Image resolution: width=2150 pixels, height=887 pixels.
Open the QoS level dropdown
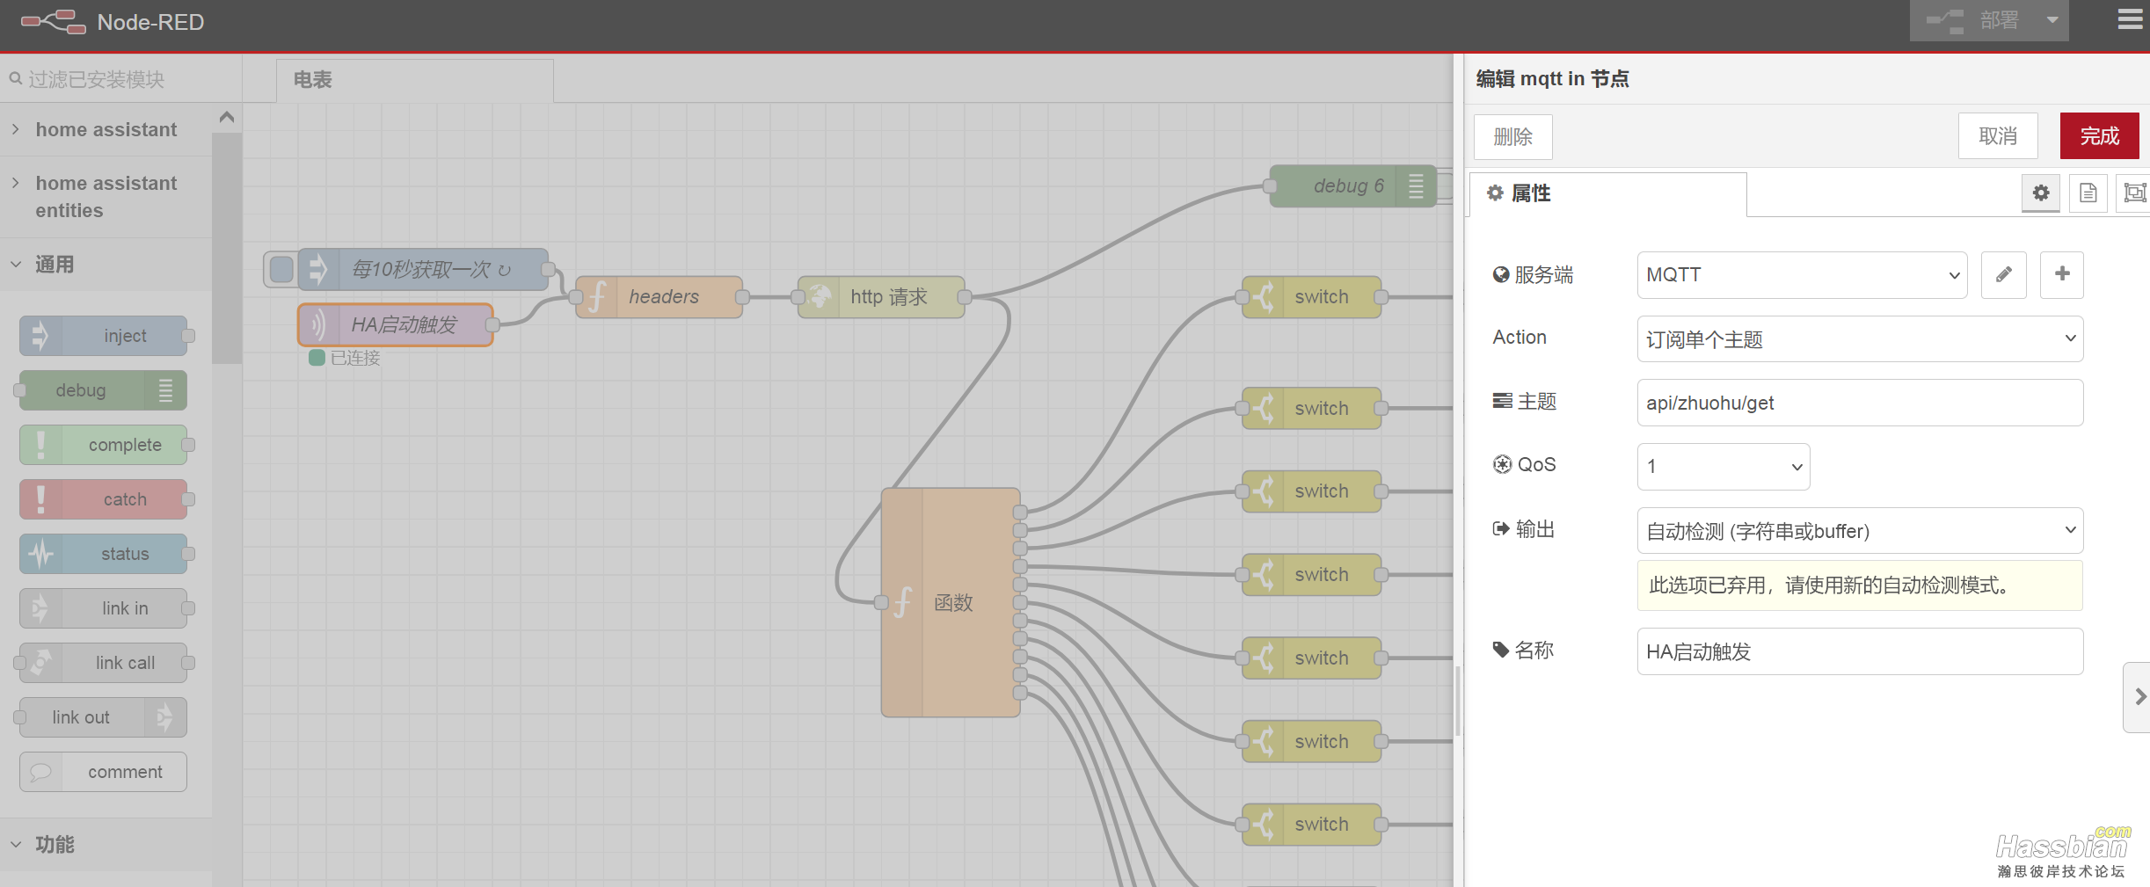(1723, 466)
